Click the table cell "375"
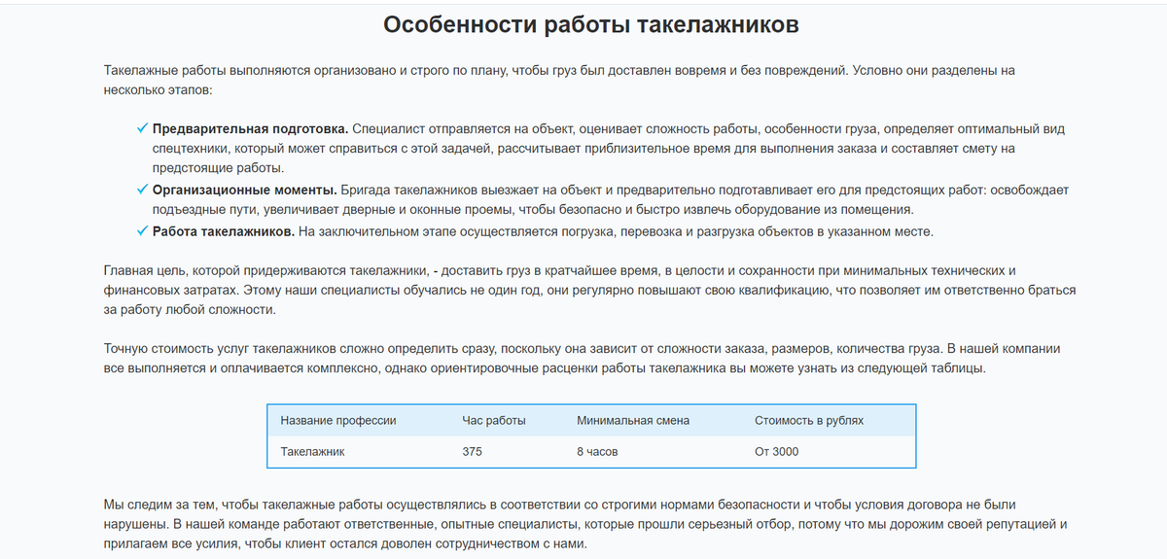 click(473, 452)
